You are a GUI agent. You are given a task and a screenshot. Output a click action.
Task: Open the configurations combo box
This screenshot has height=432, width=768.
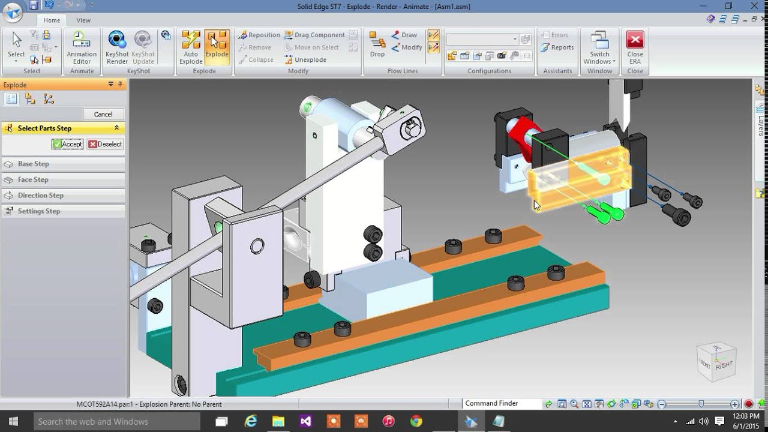coord(482,39)
